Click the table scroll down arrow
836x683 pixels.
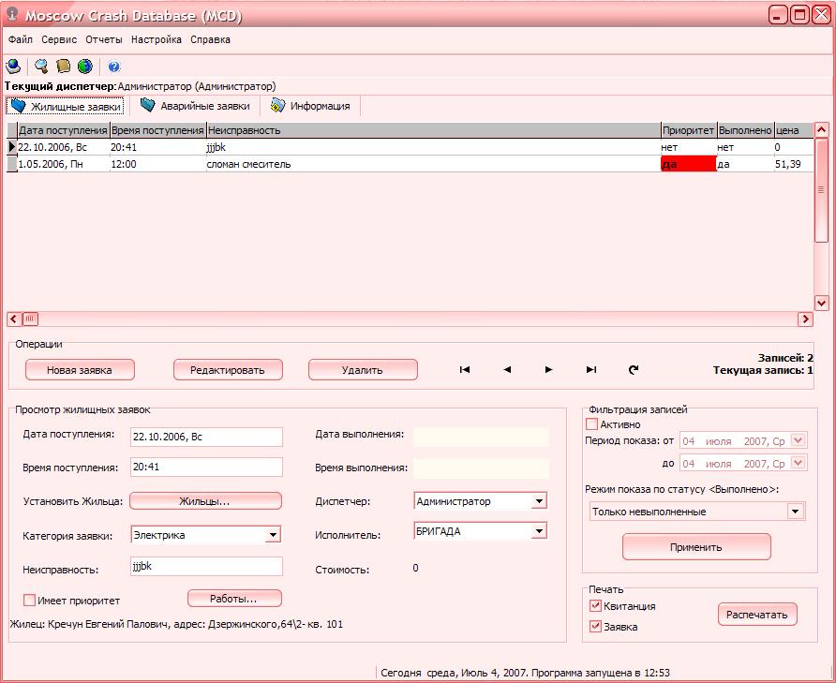[x=821, y=303]
